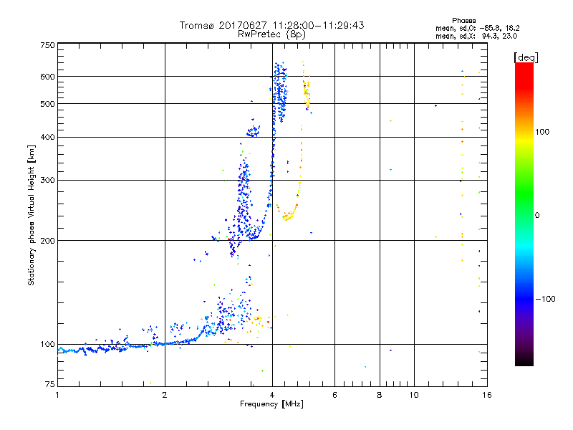Viewport: 573px width, 430px height.
Task: Select the RwPretec (8p) subtitle text
Action: pyautogui.click(x=271, y=34)
